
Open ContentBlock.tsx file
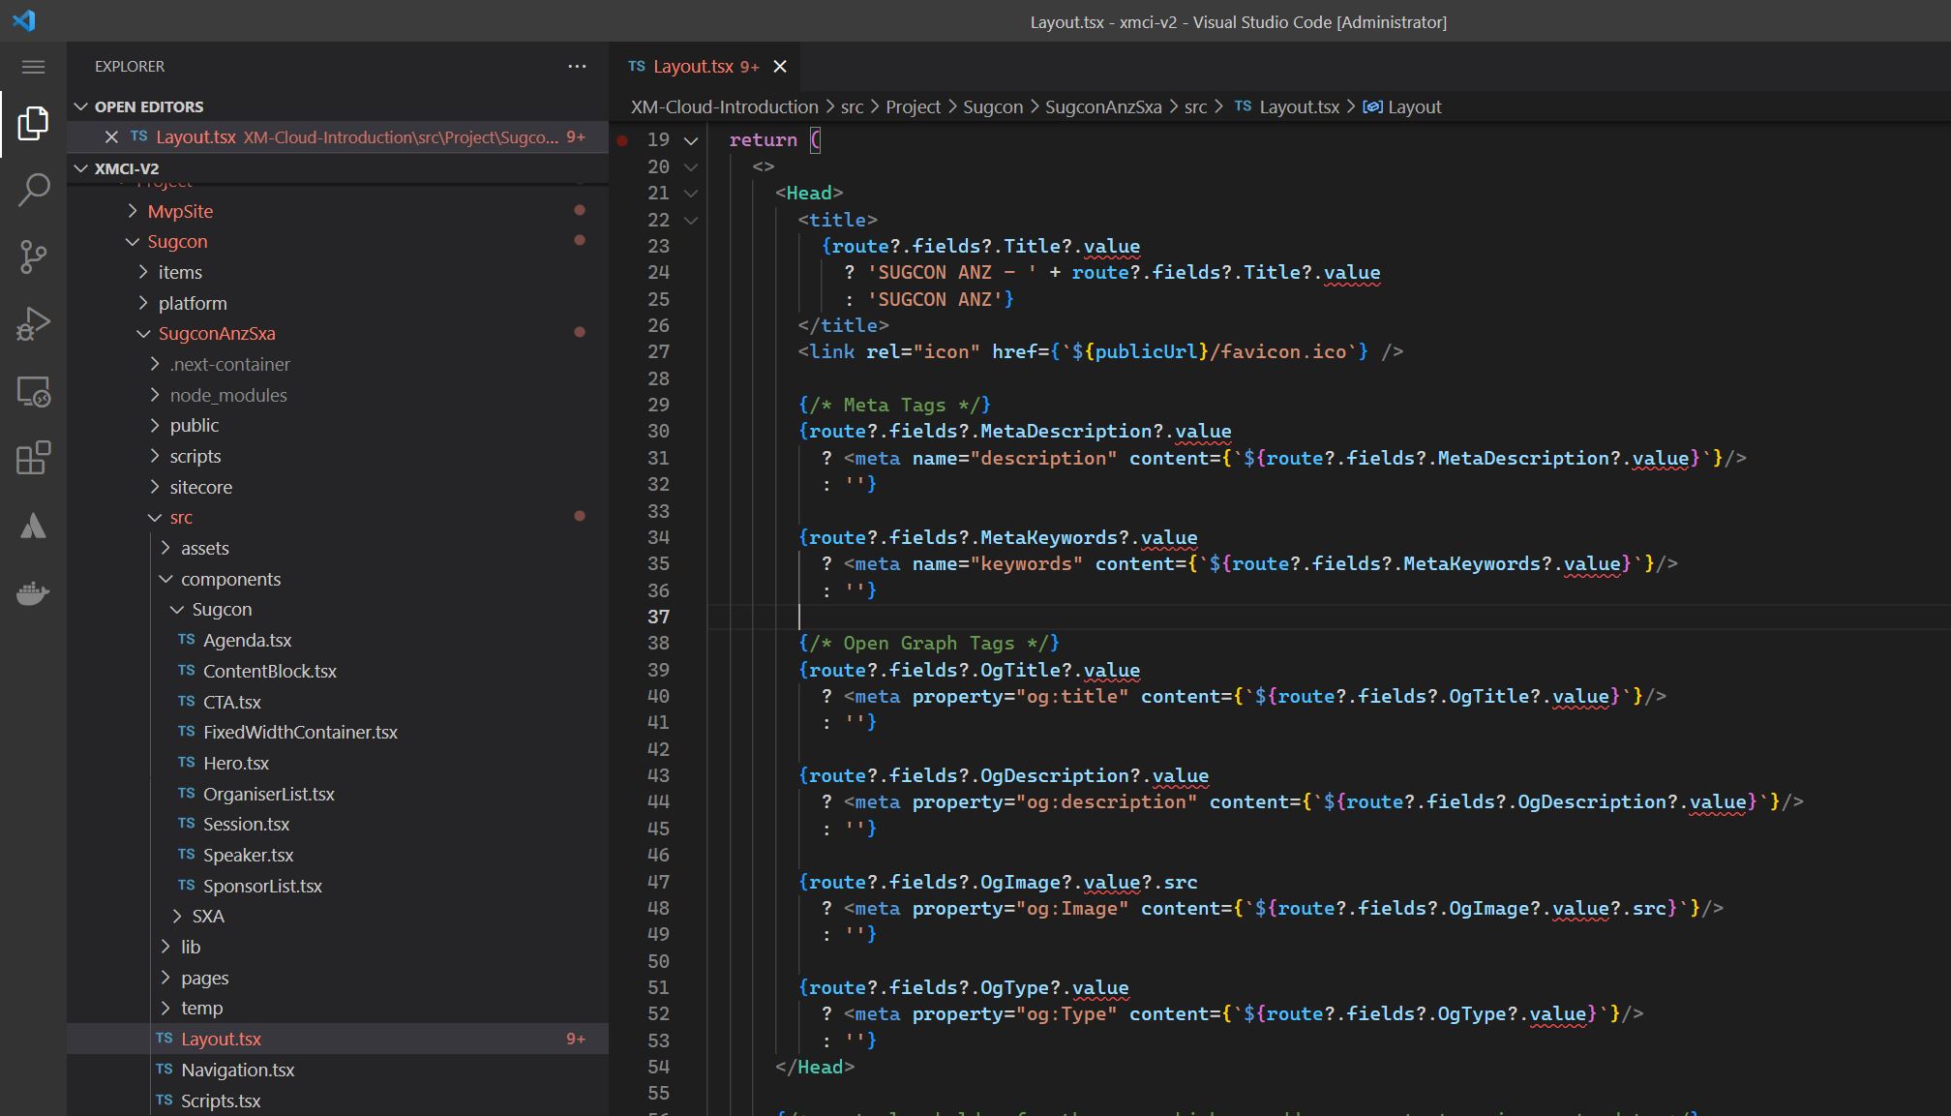tap(270, 672)
